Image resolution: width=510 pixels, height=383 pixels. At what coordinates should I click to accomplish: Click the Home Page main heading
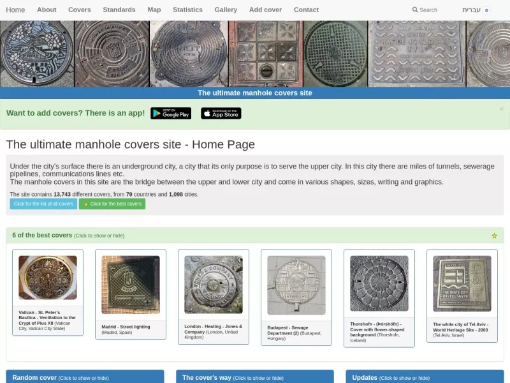point(131,144)
